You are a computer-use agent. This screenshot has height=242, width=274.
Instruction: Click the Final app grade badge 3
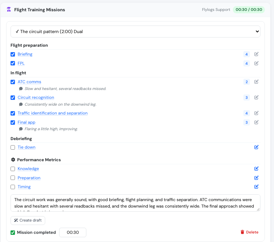click(x=246, y=122)
